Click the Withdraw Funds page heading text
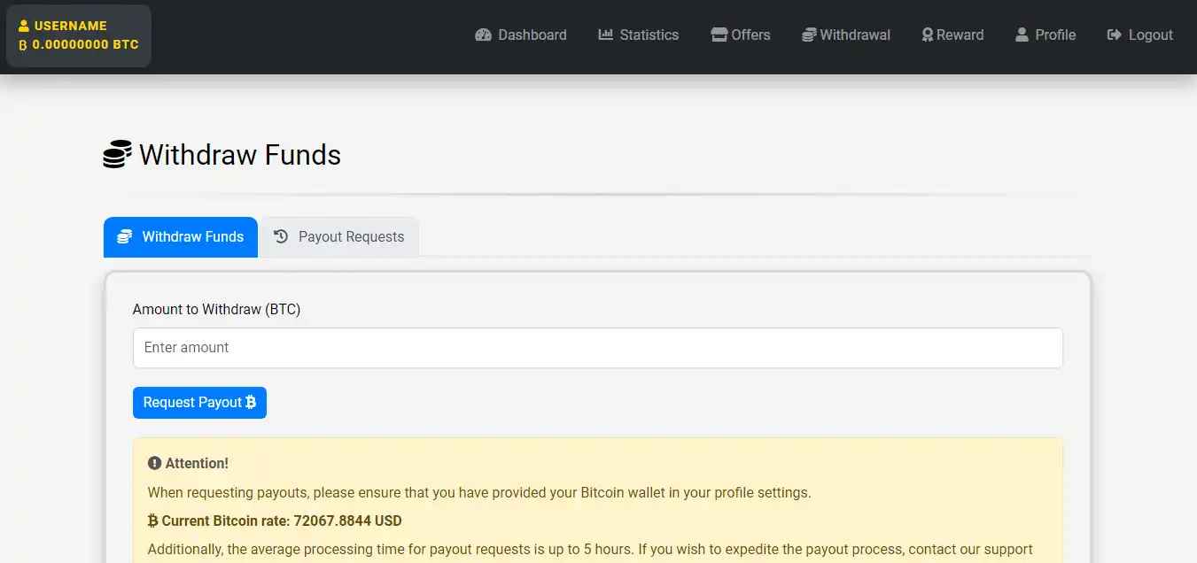Image resolution: width=1197 pixels, height=563 pixels. pyautogui.click(x=240, y=155)
